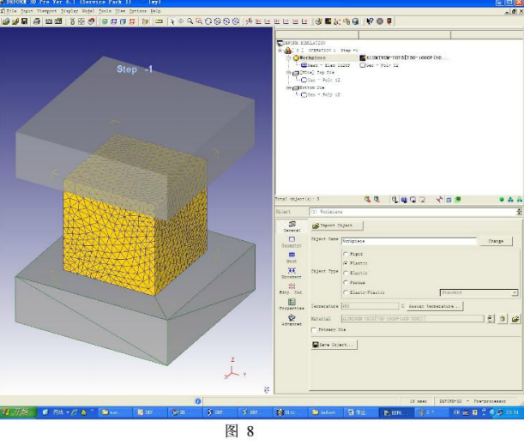Collapse the Bottom Die tree node
This screenshot has height=445, width=524.
coord(289,87)
